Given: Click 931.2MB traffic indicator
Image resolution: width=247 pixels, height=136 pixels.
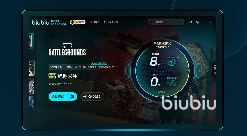Looking at the screenshot, I should (56, 67).
